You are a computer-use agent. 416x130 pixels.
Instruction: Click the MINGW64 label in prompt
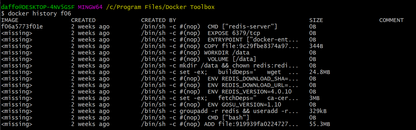click(x=90, y=7)
